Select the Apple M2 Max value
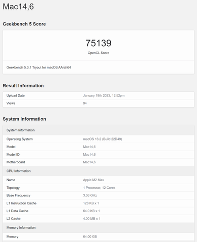197x242 pixels. (93, 180)
